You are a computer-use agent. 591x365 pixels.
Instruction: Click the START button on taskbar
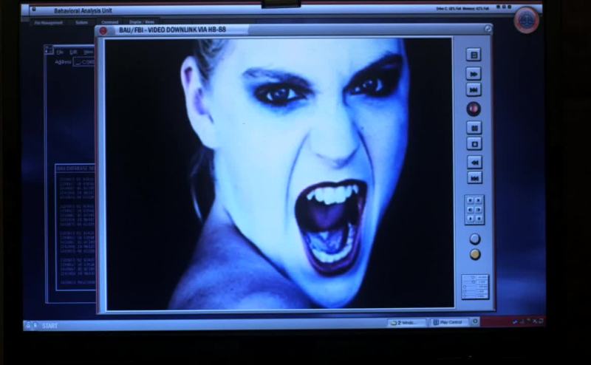[49, 325]
